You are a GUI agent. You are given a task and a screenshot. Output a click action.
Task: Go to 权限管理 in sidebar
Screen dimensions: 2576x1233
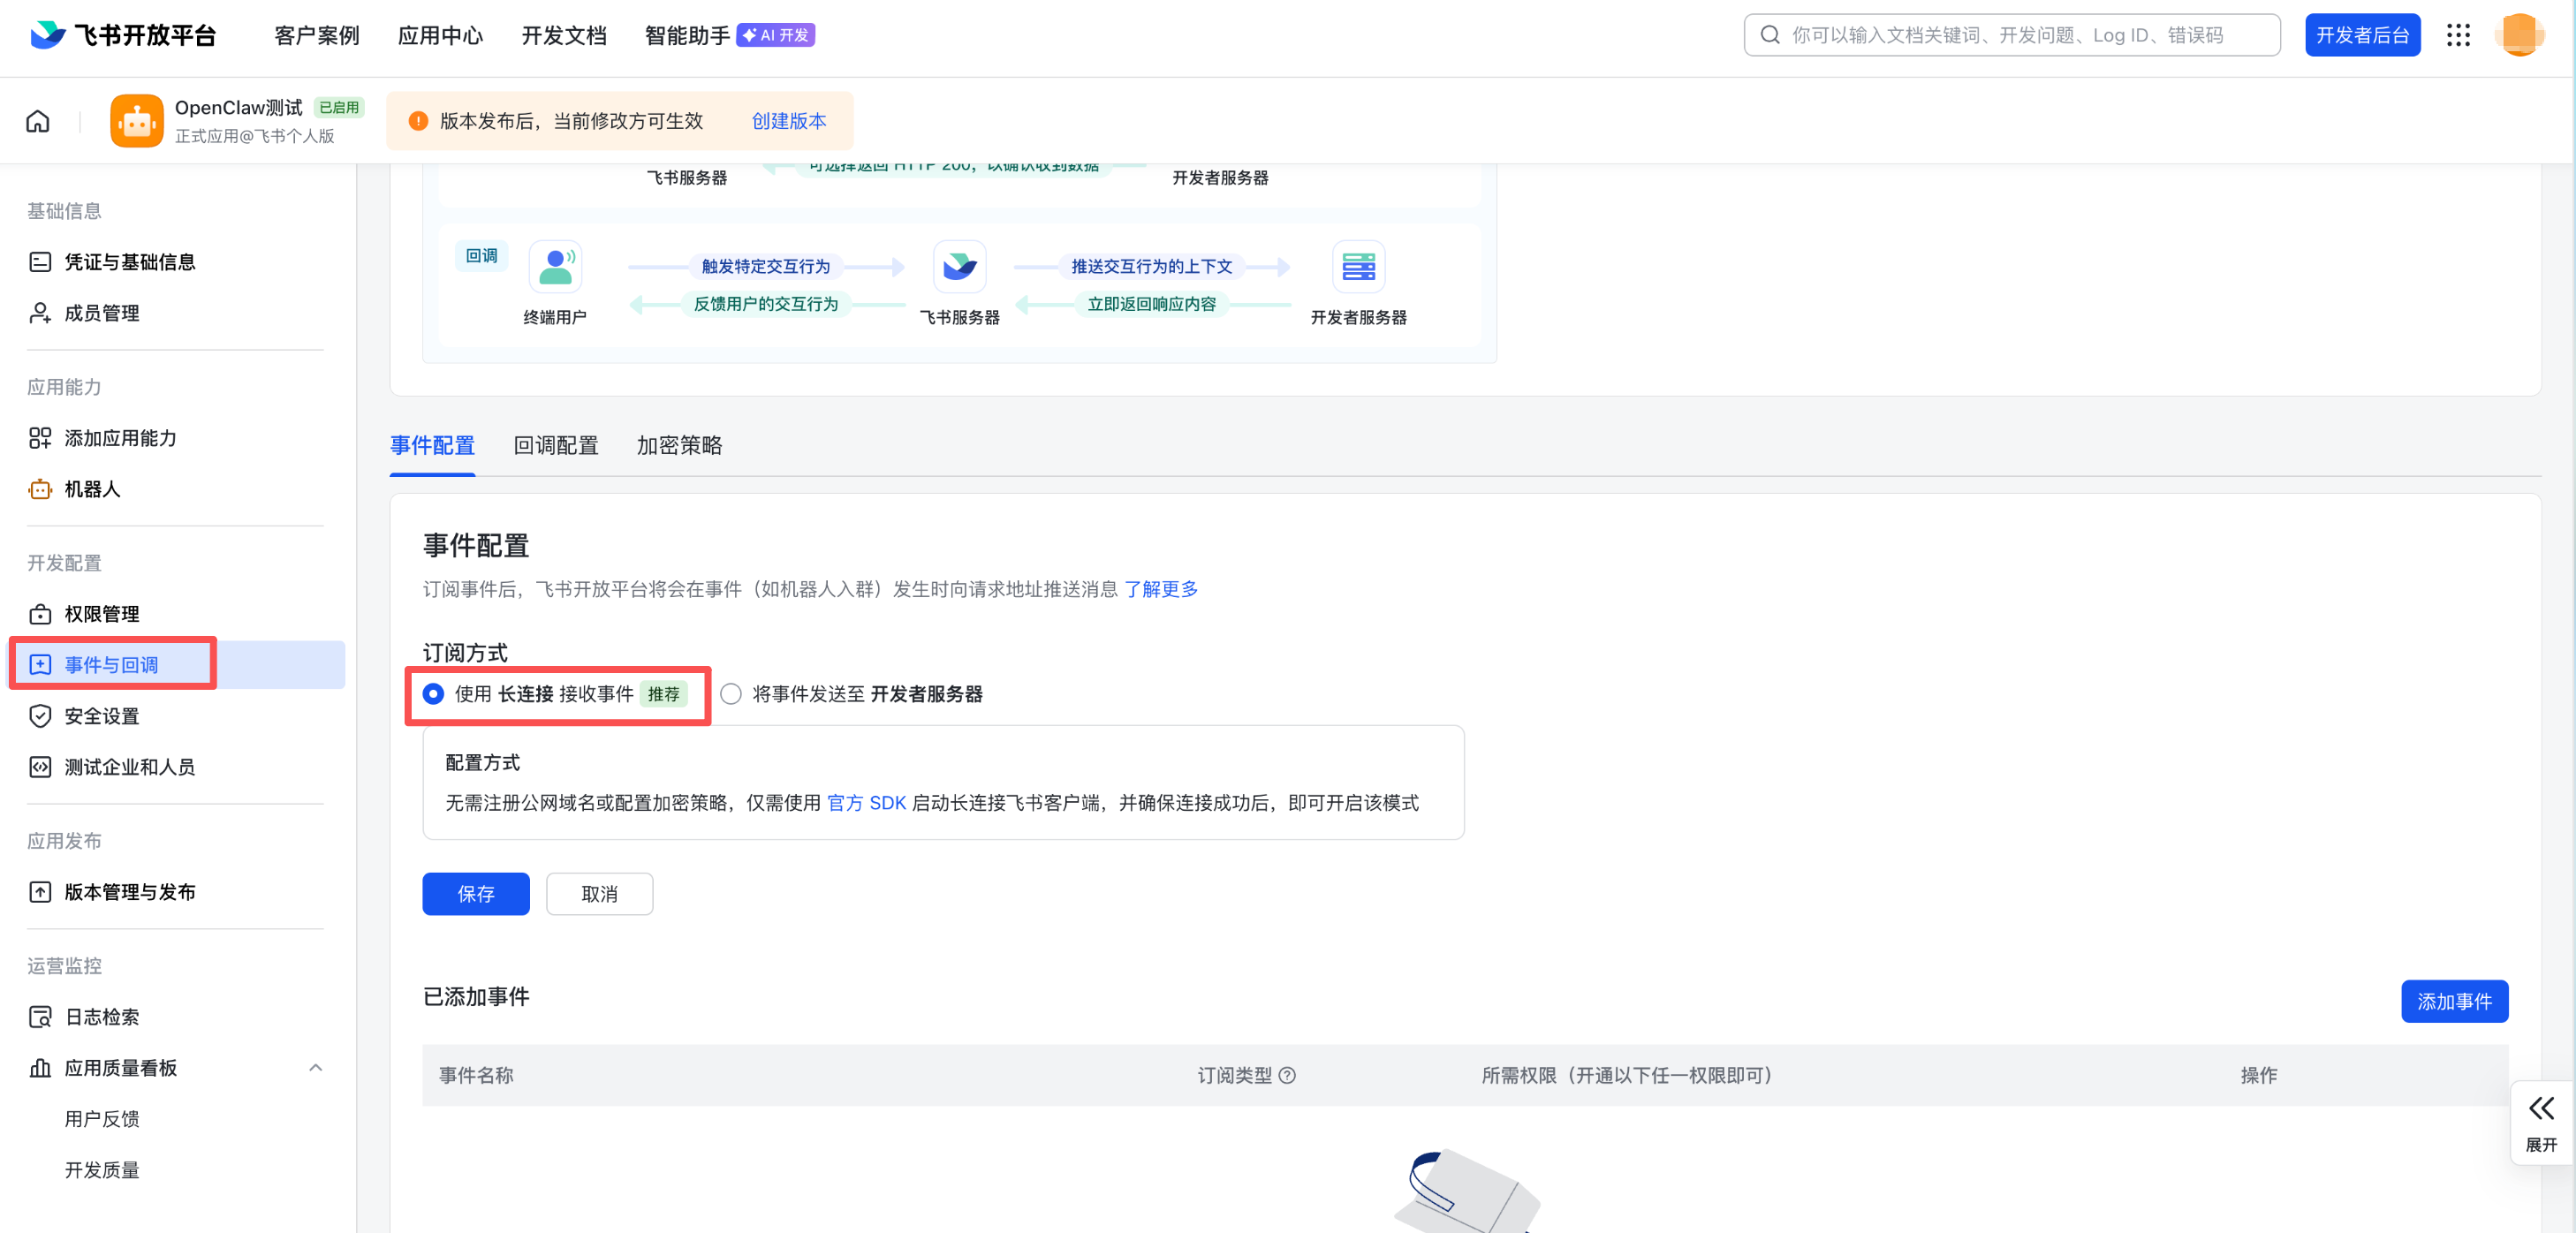101,614
